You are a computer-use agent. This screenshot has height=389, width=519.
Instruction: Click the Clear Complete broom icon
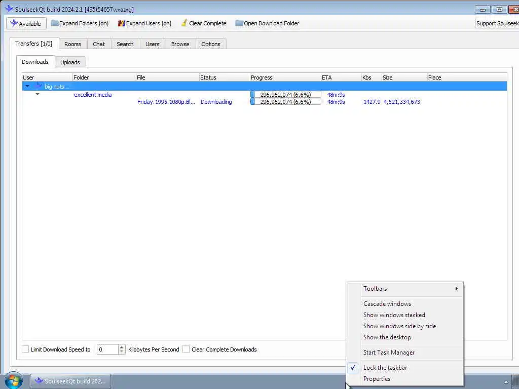184,23
